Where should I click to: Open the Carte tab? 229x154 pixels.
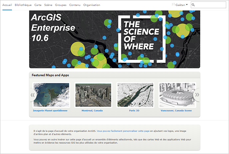coord(38,5)
